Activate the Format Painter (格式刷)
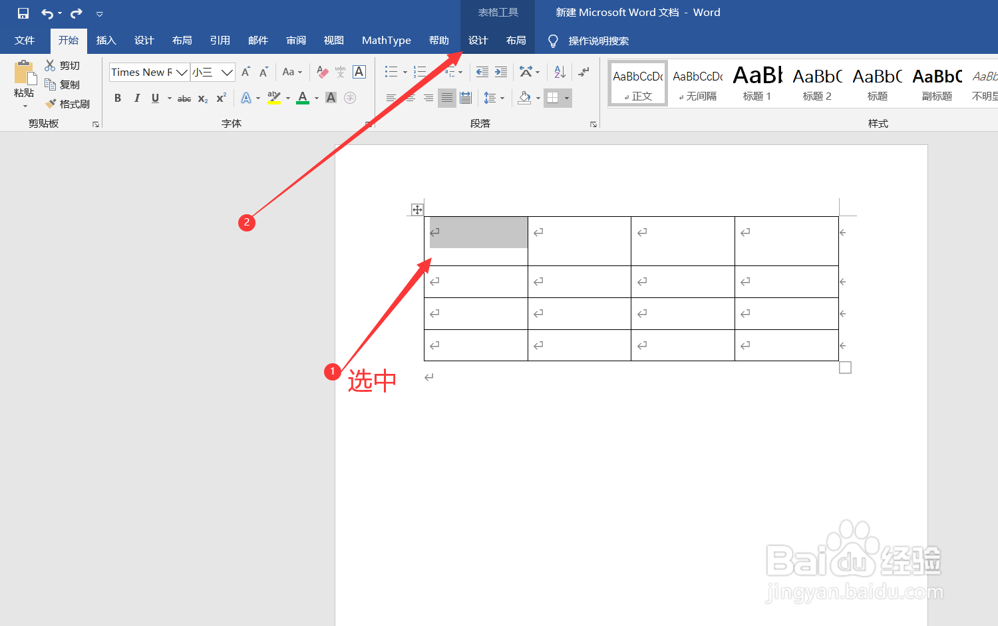998x626 pixels. [67, 104]
